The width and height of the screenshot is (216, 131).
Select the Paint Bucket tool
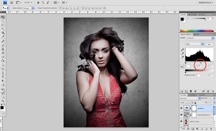[3, 60]
